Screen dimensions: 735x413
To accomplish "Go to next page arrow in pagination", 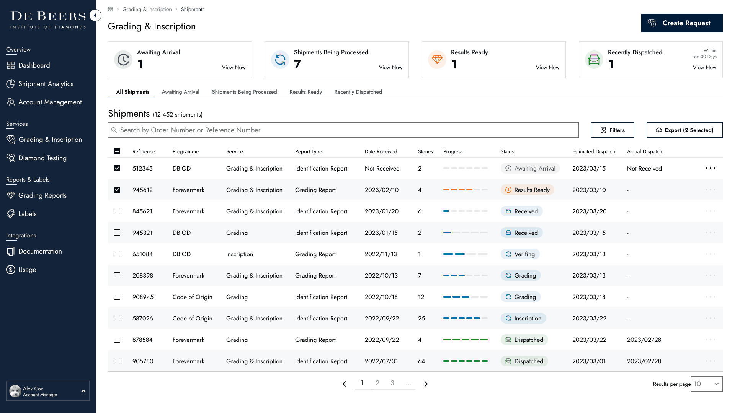I will 426,384.
